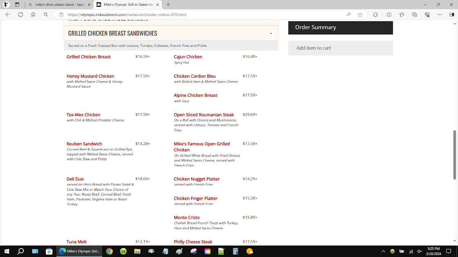The image size is (458, 257).
Task: Go to browser Home page icon
Action: point(33,14)
